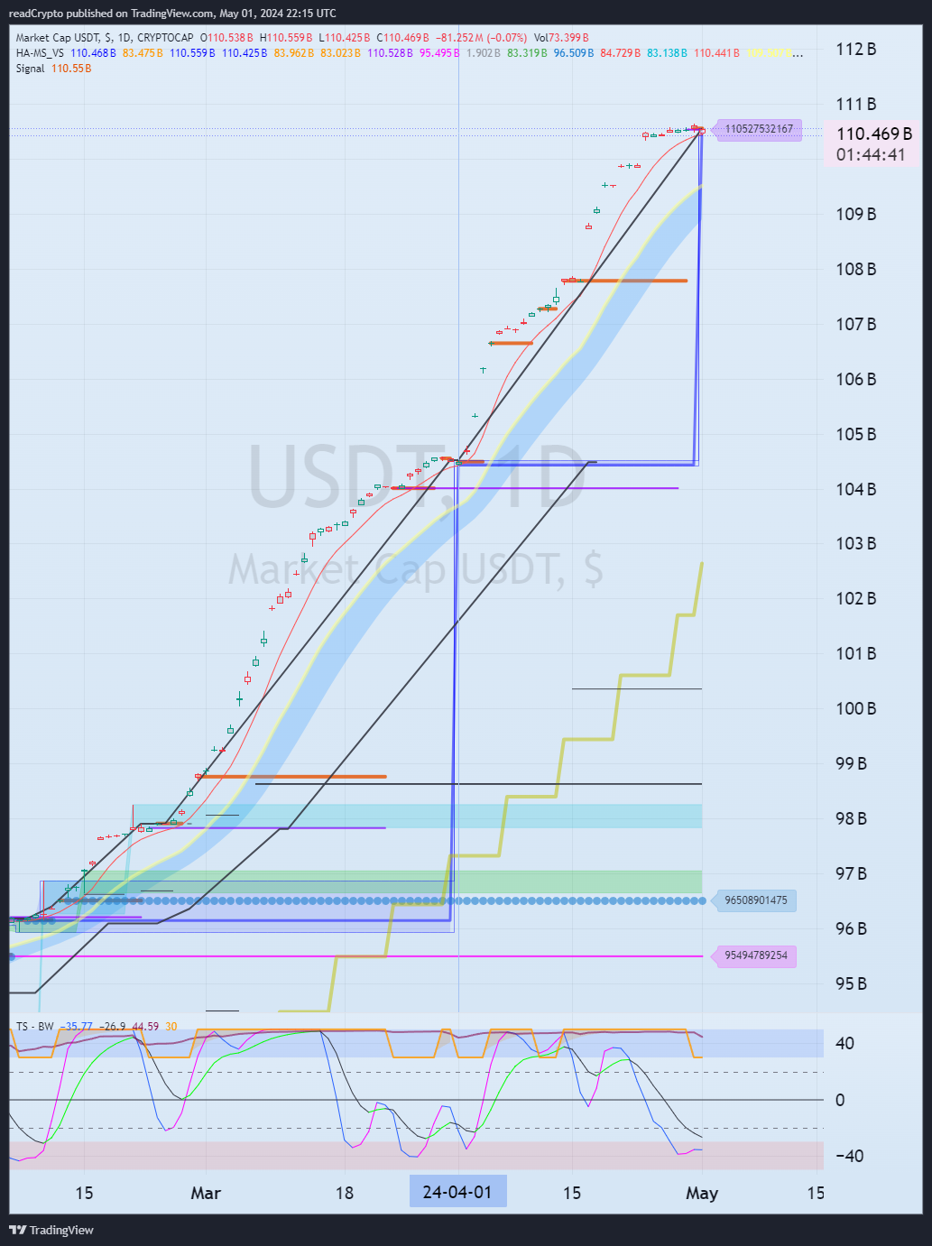Click the 101 B price axis label
Viewport: 932px width, 1246px height.
[856, 653]
